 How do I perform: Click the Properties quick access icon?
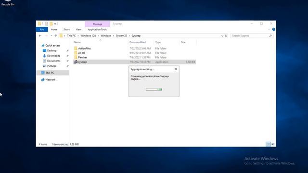point(46,24)
